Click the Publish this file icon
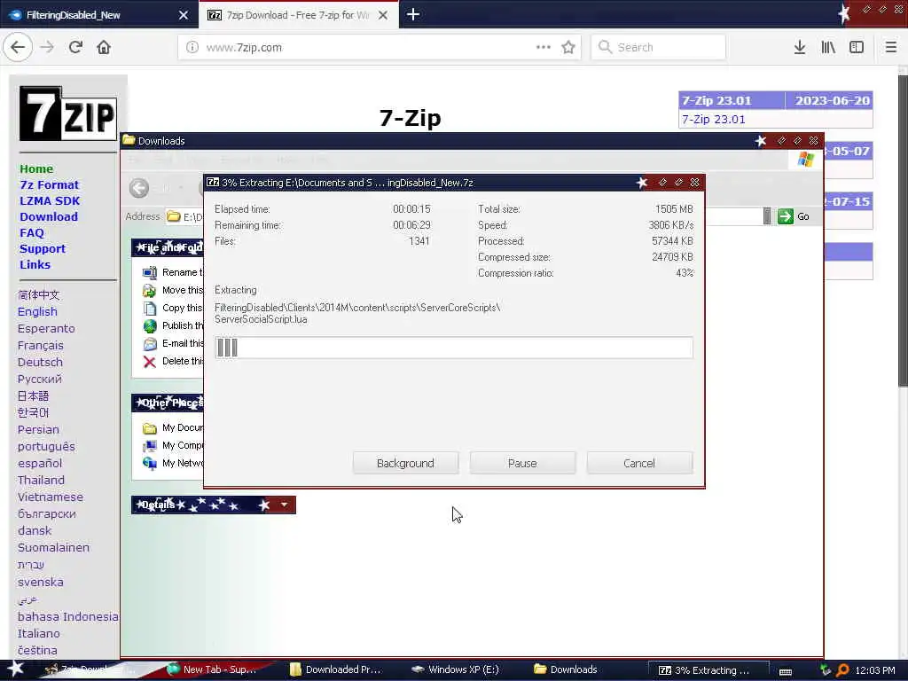This screenshot has height=681, width=908. point(149,325)
